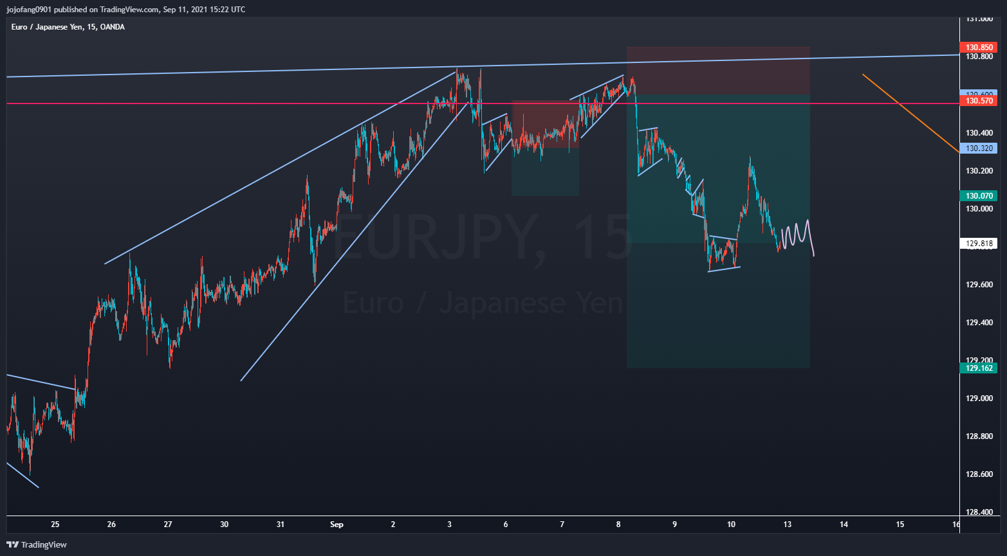The width and height of the screenshot is (1007, 556).
Task: Click the date label 13 on time axis
Action: tap(788, 525)
